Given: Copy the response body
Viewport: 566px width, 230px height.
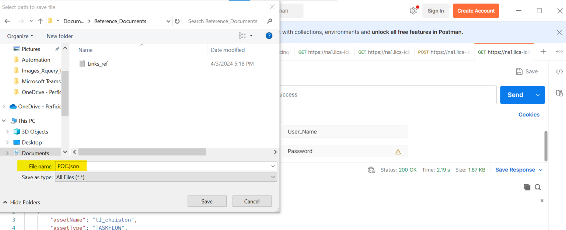Looking at the screenshot, I should 527,187.
